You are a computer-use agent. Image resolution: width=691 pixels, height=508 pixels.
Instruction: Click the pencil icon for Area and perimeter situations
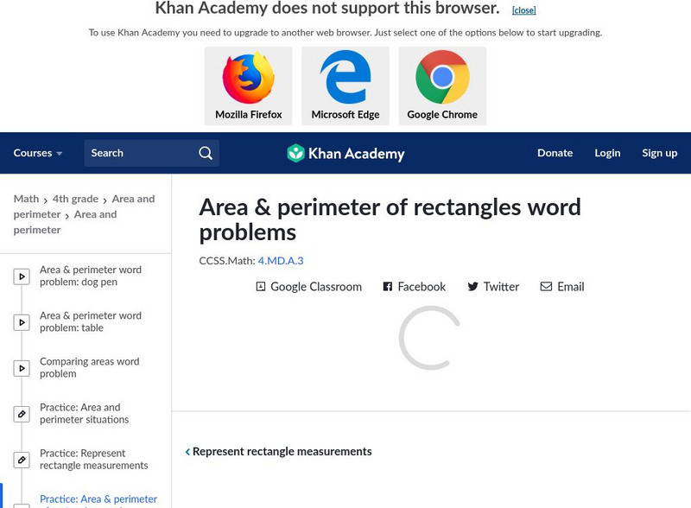tap(22, 414)
